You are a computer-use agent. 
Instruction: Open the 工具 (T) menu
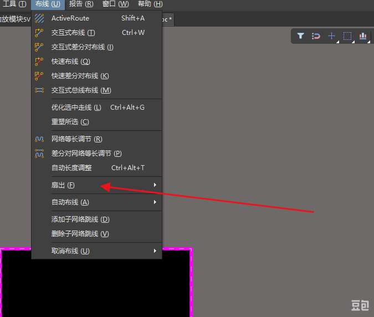[x=14, y=4]
